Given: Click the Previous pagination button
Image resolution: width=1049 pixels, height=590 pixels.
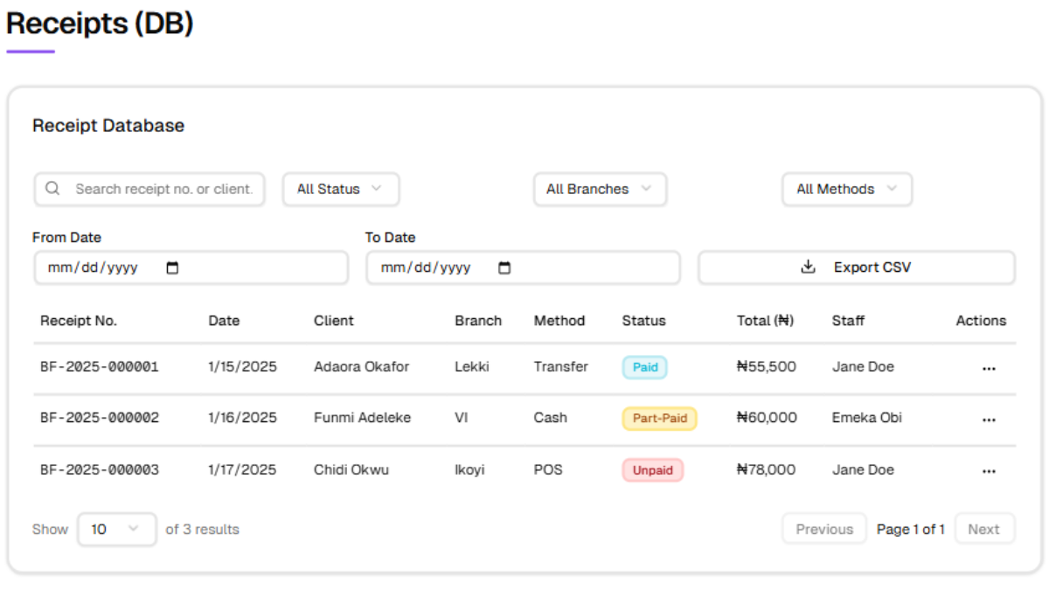Looking at the screenshot, I should click(x=823, y=529).
